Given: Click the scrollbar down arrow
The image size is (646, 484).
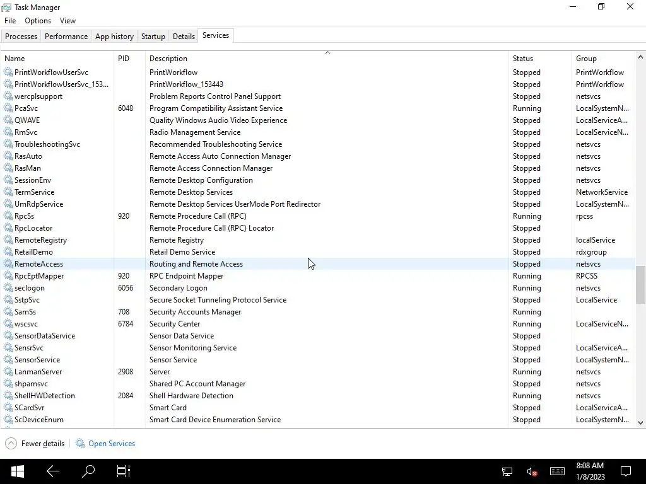Looking at the screenshot, I should [x=641, y=422].
